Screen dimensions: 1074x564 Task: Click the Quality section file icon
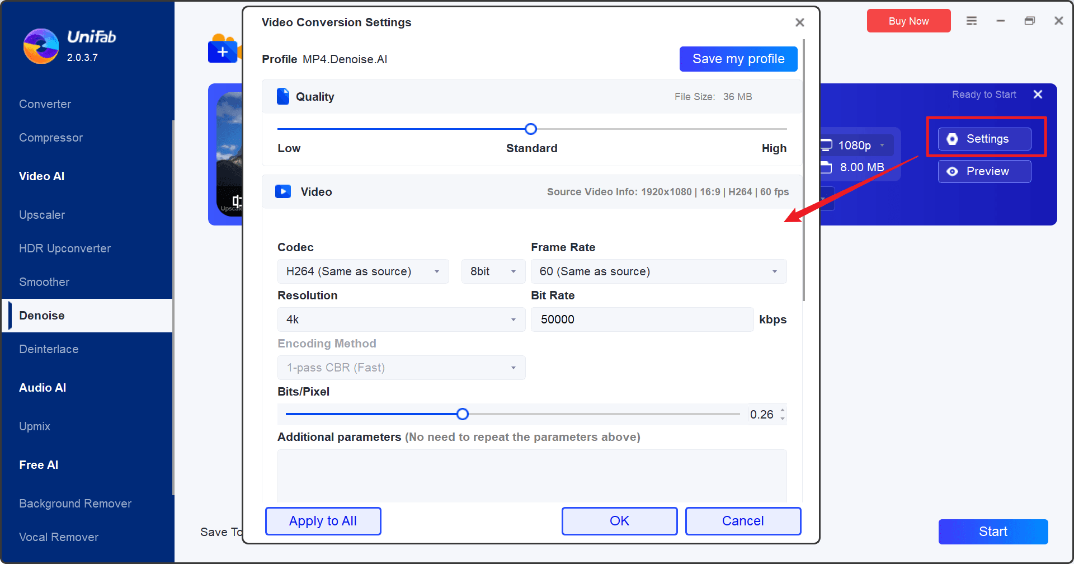click(283, 96)
